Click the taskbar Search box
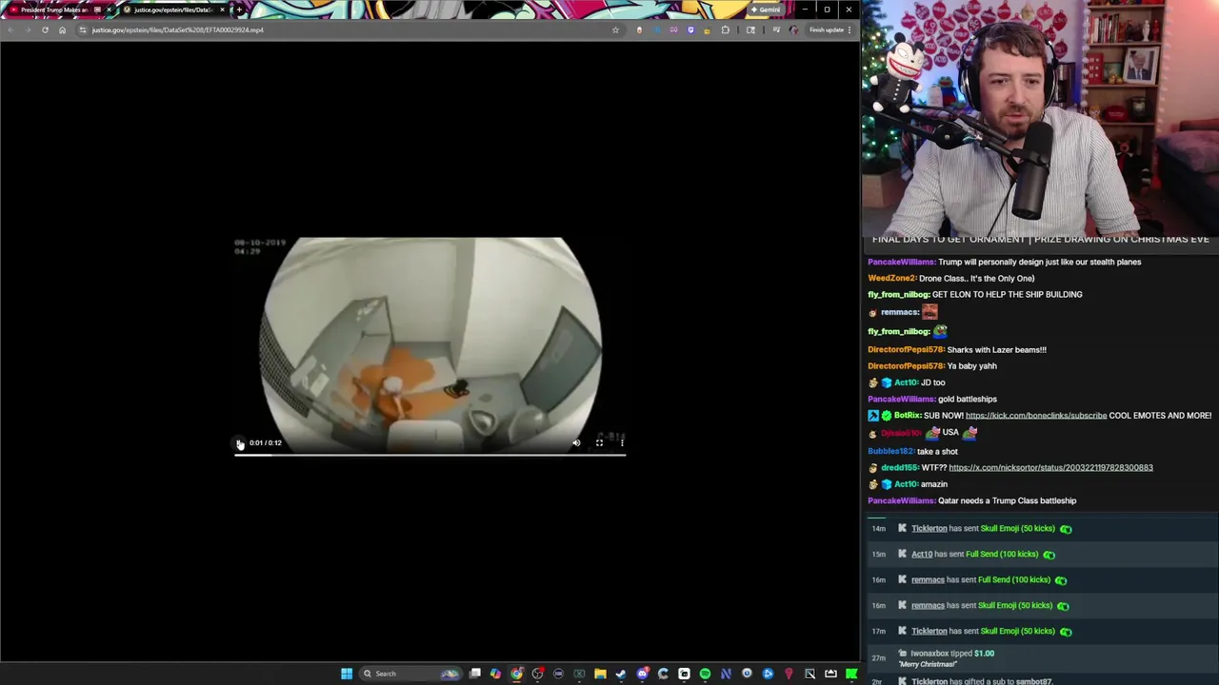 pos(410,674)
